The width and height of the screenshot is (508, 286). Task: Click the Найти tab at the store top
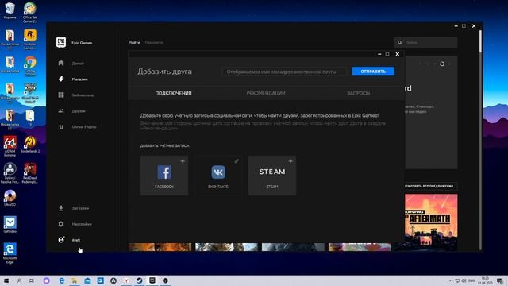click(134, 42)
